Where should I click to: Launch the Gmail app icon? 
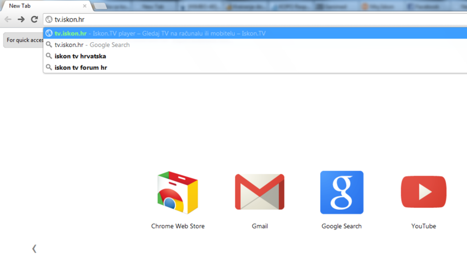[260, 192]
